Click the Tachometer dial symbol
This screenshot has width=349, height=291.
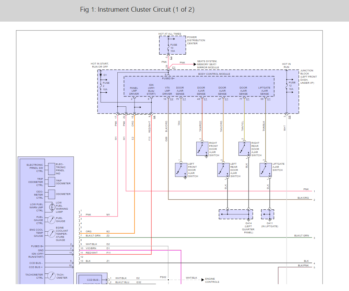pos(51,276)
